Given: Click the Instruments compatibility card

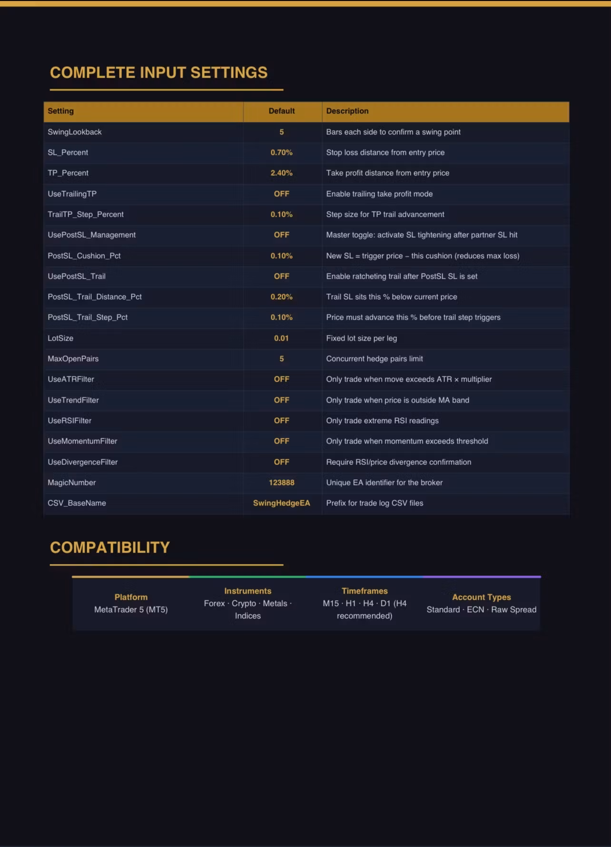Looking at the screenshot, I should point(248,604).
